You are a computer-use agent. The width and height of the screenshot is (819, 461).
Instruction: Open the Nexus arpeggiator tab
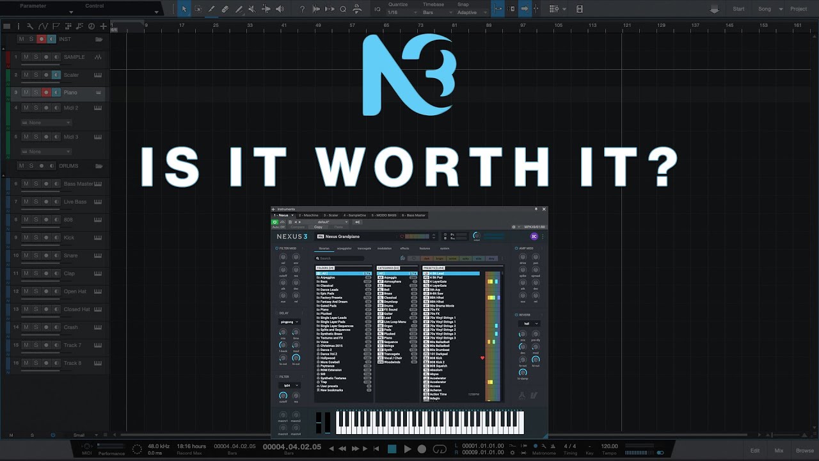coord(344,248)
